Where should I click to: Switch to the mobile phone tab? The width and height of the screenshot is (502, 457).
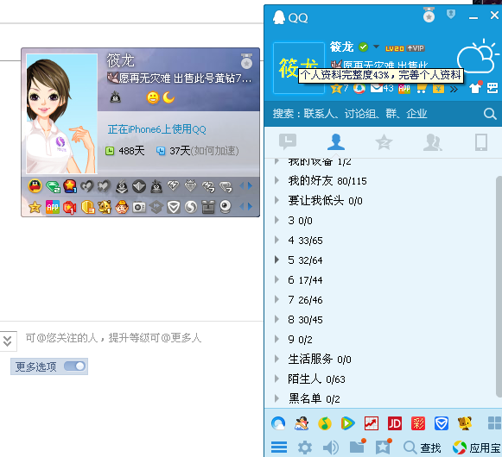coord(481,142)
